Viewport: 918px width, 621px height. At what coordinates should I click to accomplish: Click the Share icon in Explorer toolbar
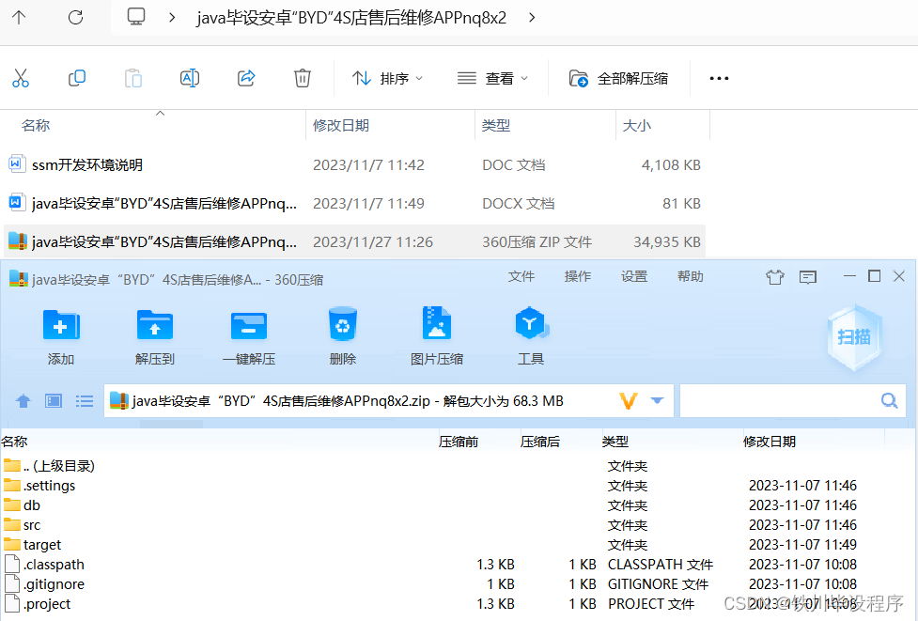click(x=246, y=78)
